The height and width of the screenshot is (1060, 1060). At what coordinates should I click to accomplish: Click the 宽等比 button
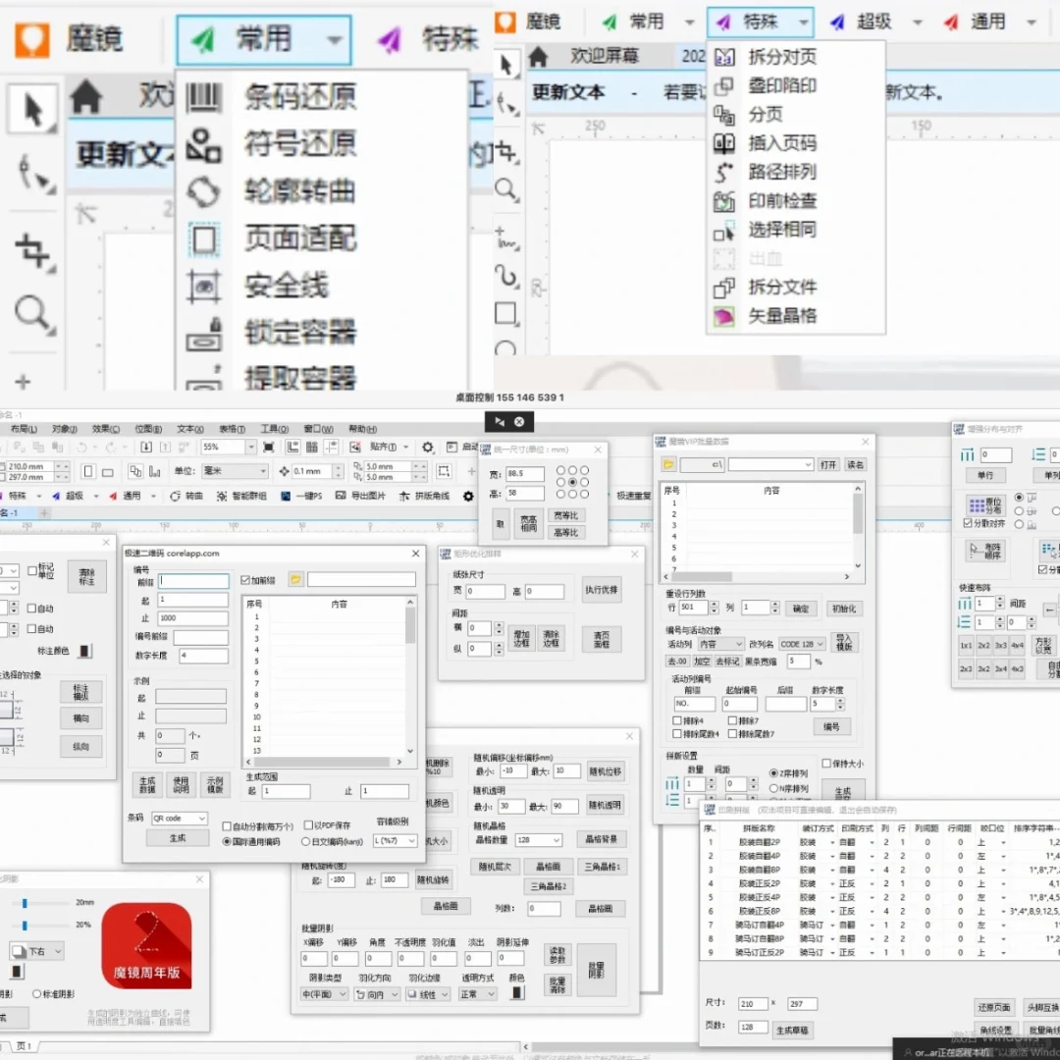(x=566, y=516)
